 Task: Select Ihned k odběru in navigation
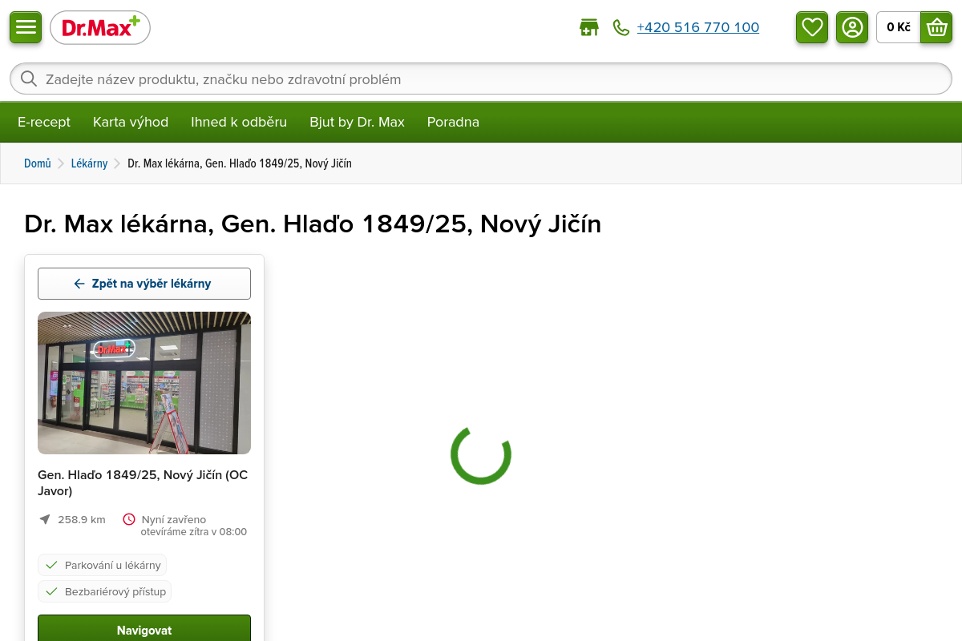point(239,122)
